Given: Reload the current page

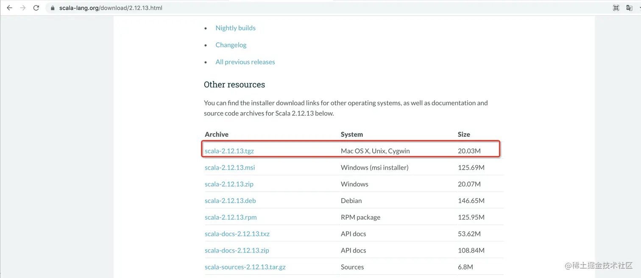Looking at the screenshot, I should click(36, 8).
